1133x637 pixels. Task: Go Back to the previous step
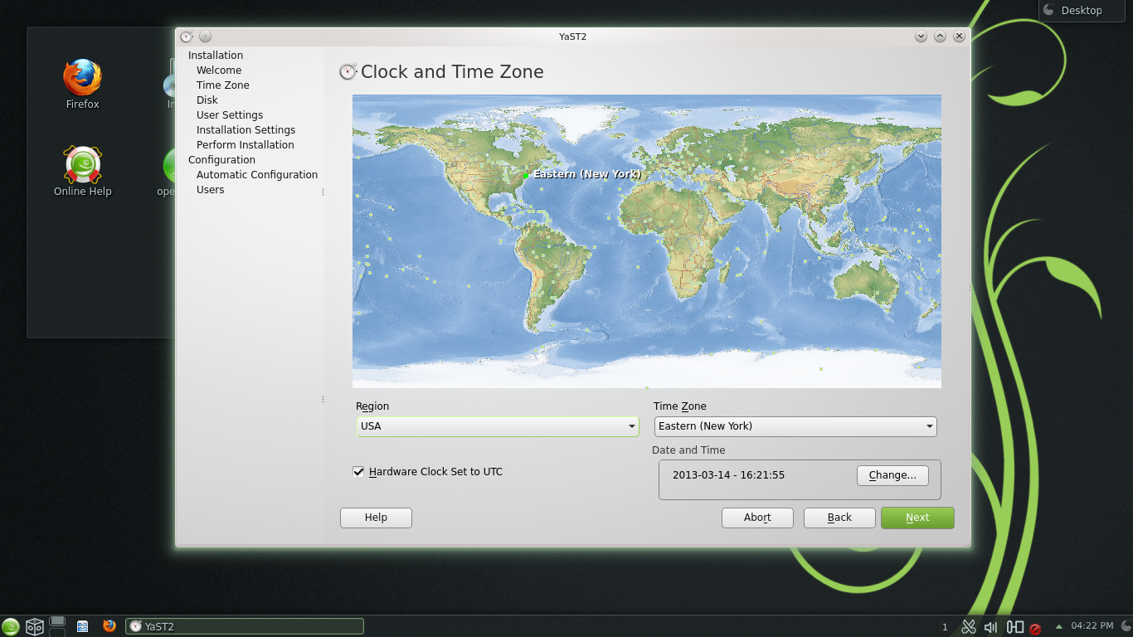[x=839, y=518]
